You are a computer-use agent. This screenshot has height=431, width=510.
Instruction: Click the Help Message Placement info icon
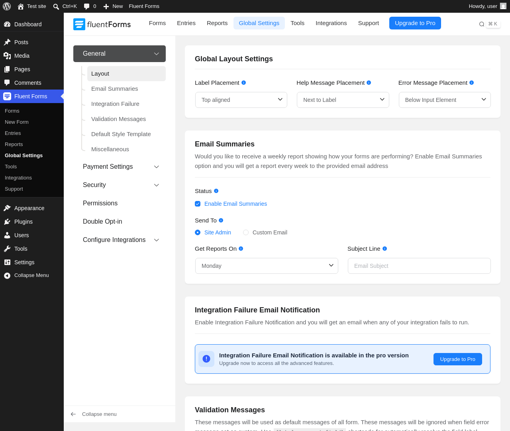click(369, 83)
